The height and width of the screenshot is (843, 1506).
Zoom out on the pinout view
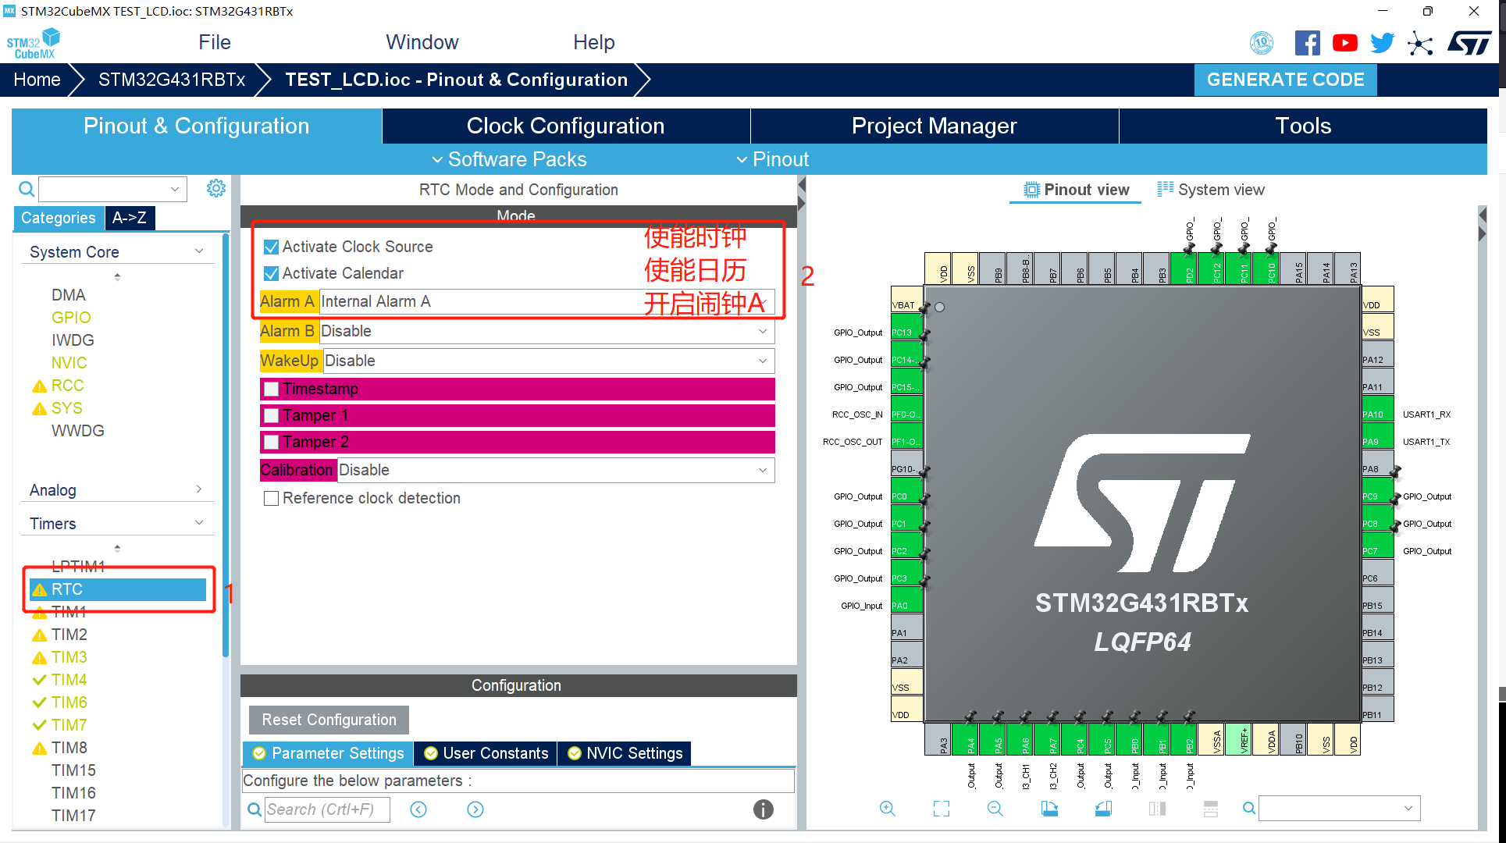coord(995,809)
